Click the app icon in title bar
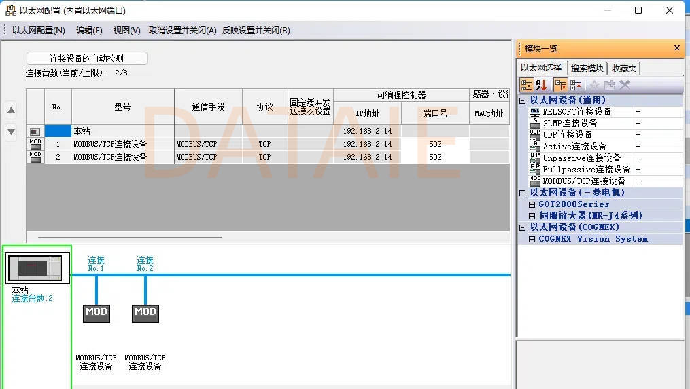Viewport: 690px width, 389px height. (11, 10)
